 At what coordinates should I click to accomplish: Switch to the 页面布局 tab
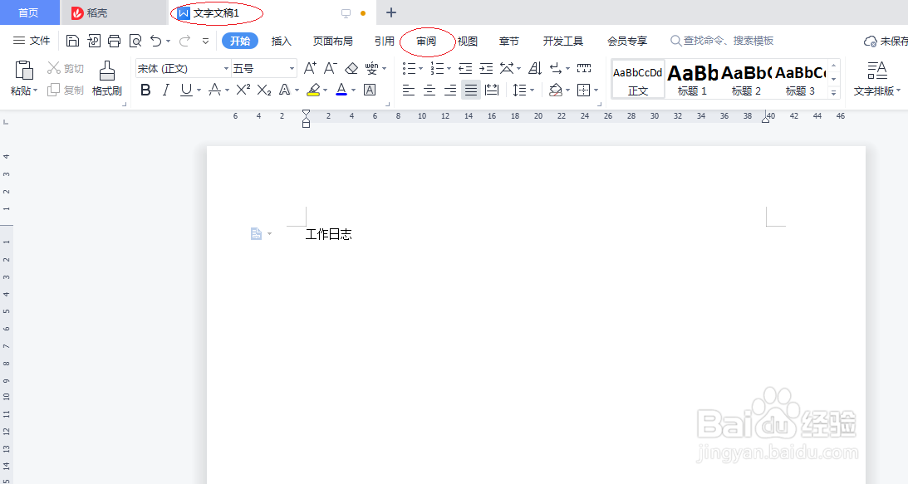pyautogui.click(x=333, y=42)
